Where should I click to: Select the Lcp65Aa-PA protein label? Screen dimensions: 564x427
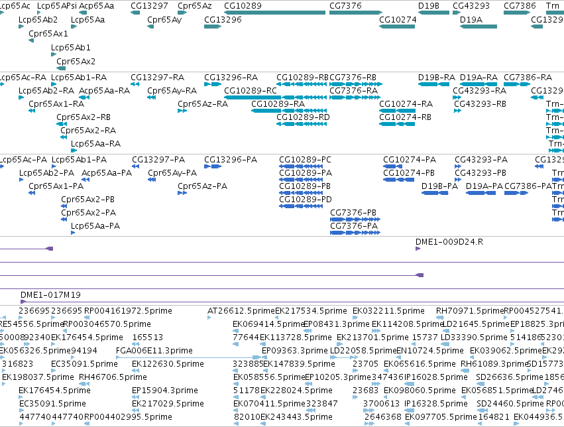[x=95, y=226]
